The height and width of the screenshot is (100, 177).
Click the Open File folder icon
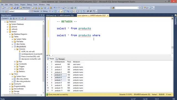(x=12, y=8)
